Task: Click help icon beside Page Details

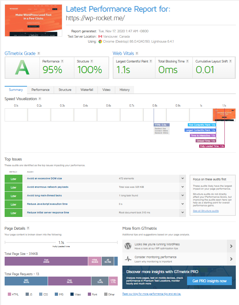Action: (28, 228)
